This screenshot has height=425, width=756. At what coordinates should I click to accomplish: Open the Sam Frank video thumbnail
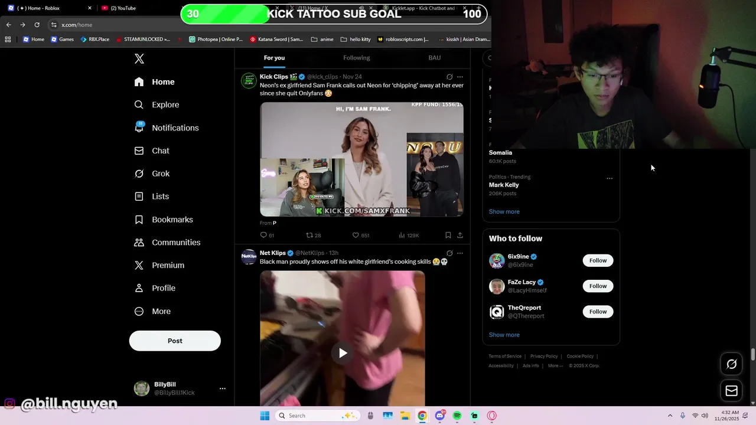(361, 159)
